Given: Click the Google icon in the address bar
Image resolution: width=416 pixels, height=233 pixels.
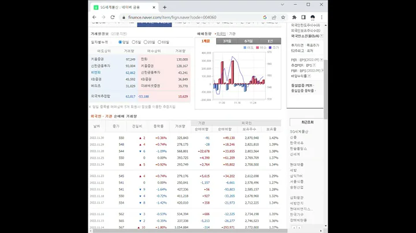Looking at the screenshot, I should point(265,17).
